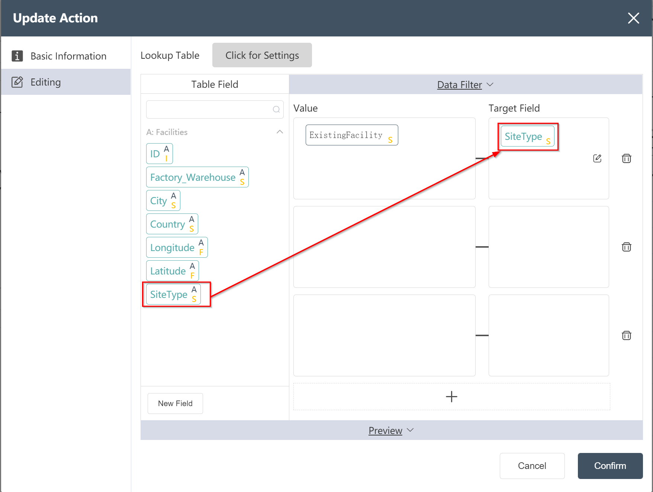
Task: Click the Confirm button
Action: pyautogui.click(x=610, y=466)
